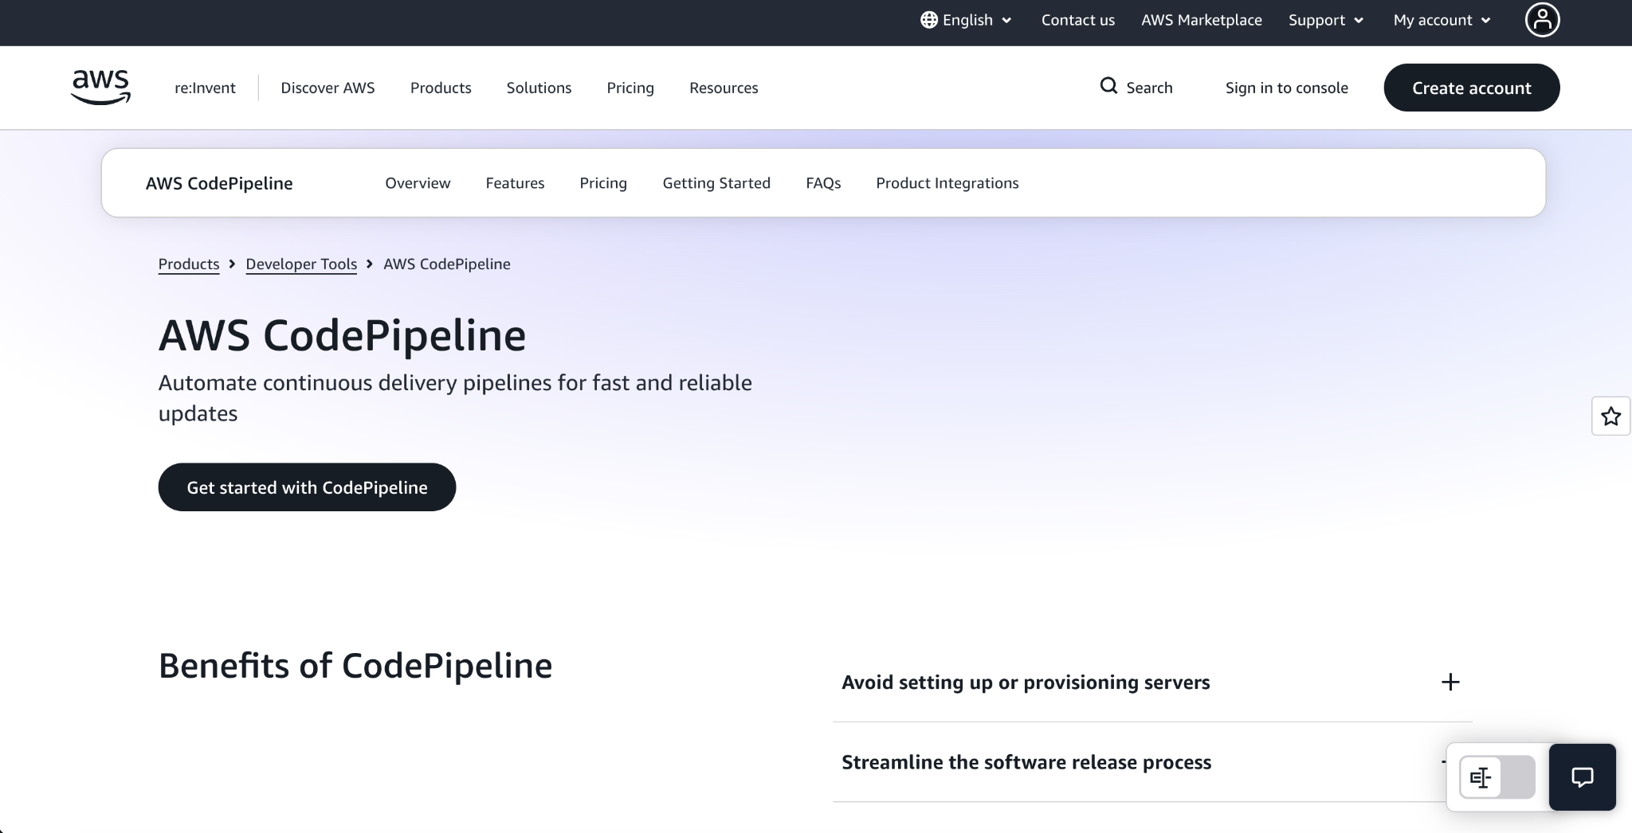Click the Benefits of CodePipeline heading
This screenshot has width=1632, height=833.
click(x=355, y=666)
